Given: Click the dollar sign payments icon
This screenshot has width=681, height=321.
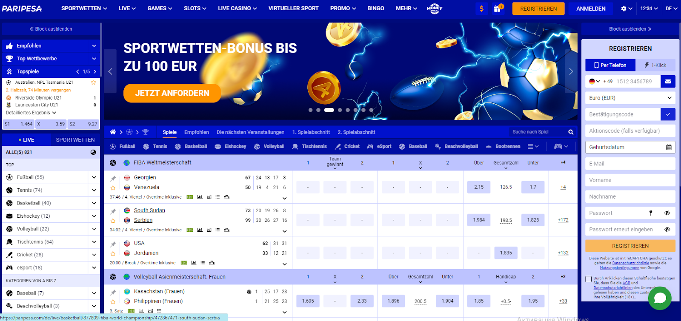Looking at the screenshot, I should (481, 9).
